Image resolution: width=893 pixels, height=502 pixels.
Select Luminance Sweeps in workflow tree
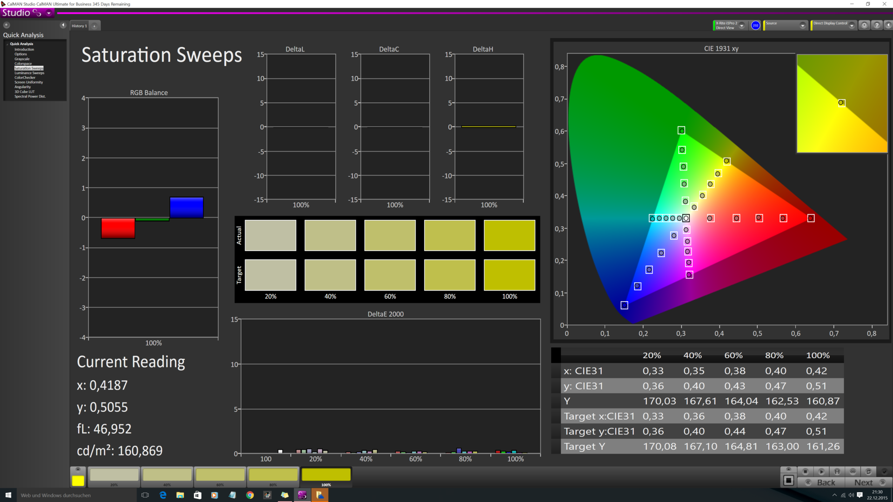[x=29, y=73]
